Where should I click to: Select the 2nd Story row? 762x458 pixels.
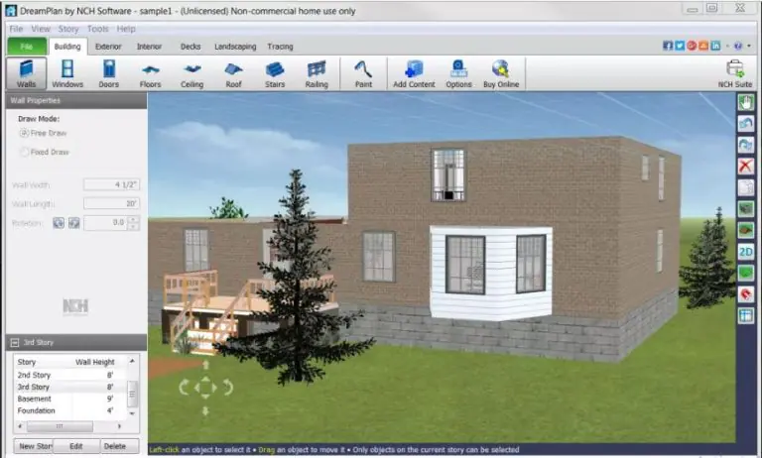click(x=70, y=375)
